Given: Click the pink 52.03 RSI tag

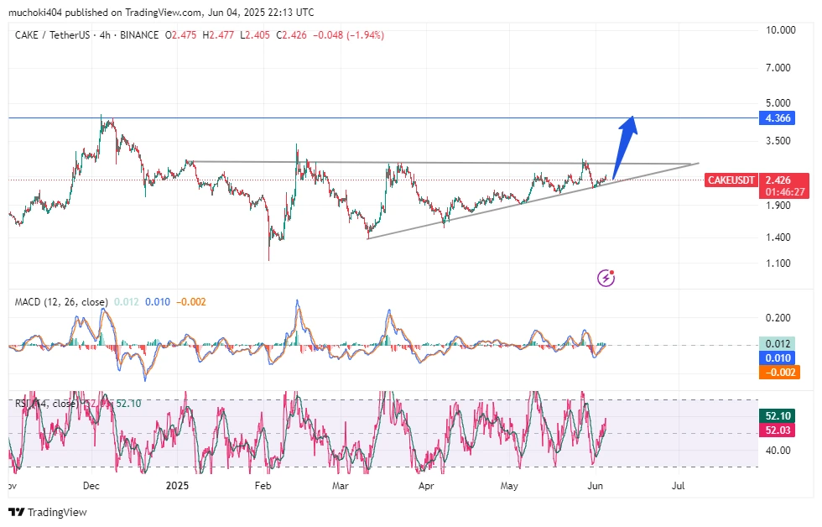Looking at the screenshot, I should click(779, 430).
